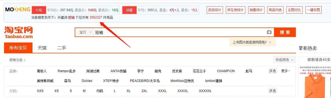Open 所在地统计 statistics

[x=235, y=10]
